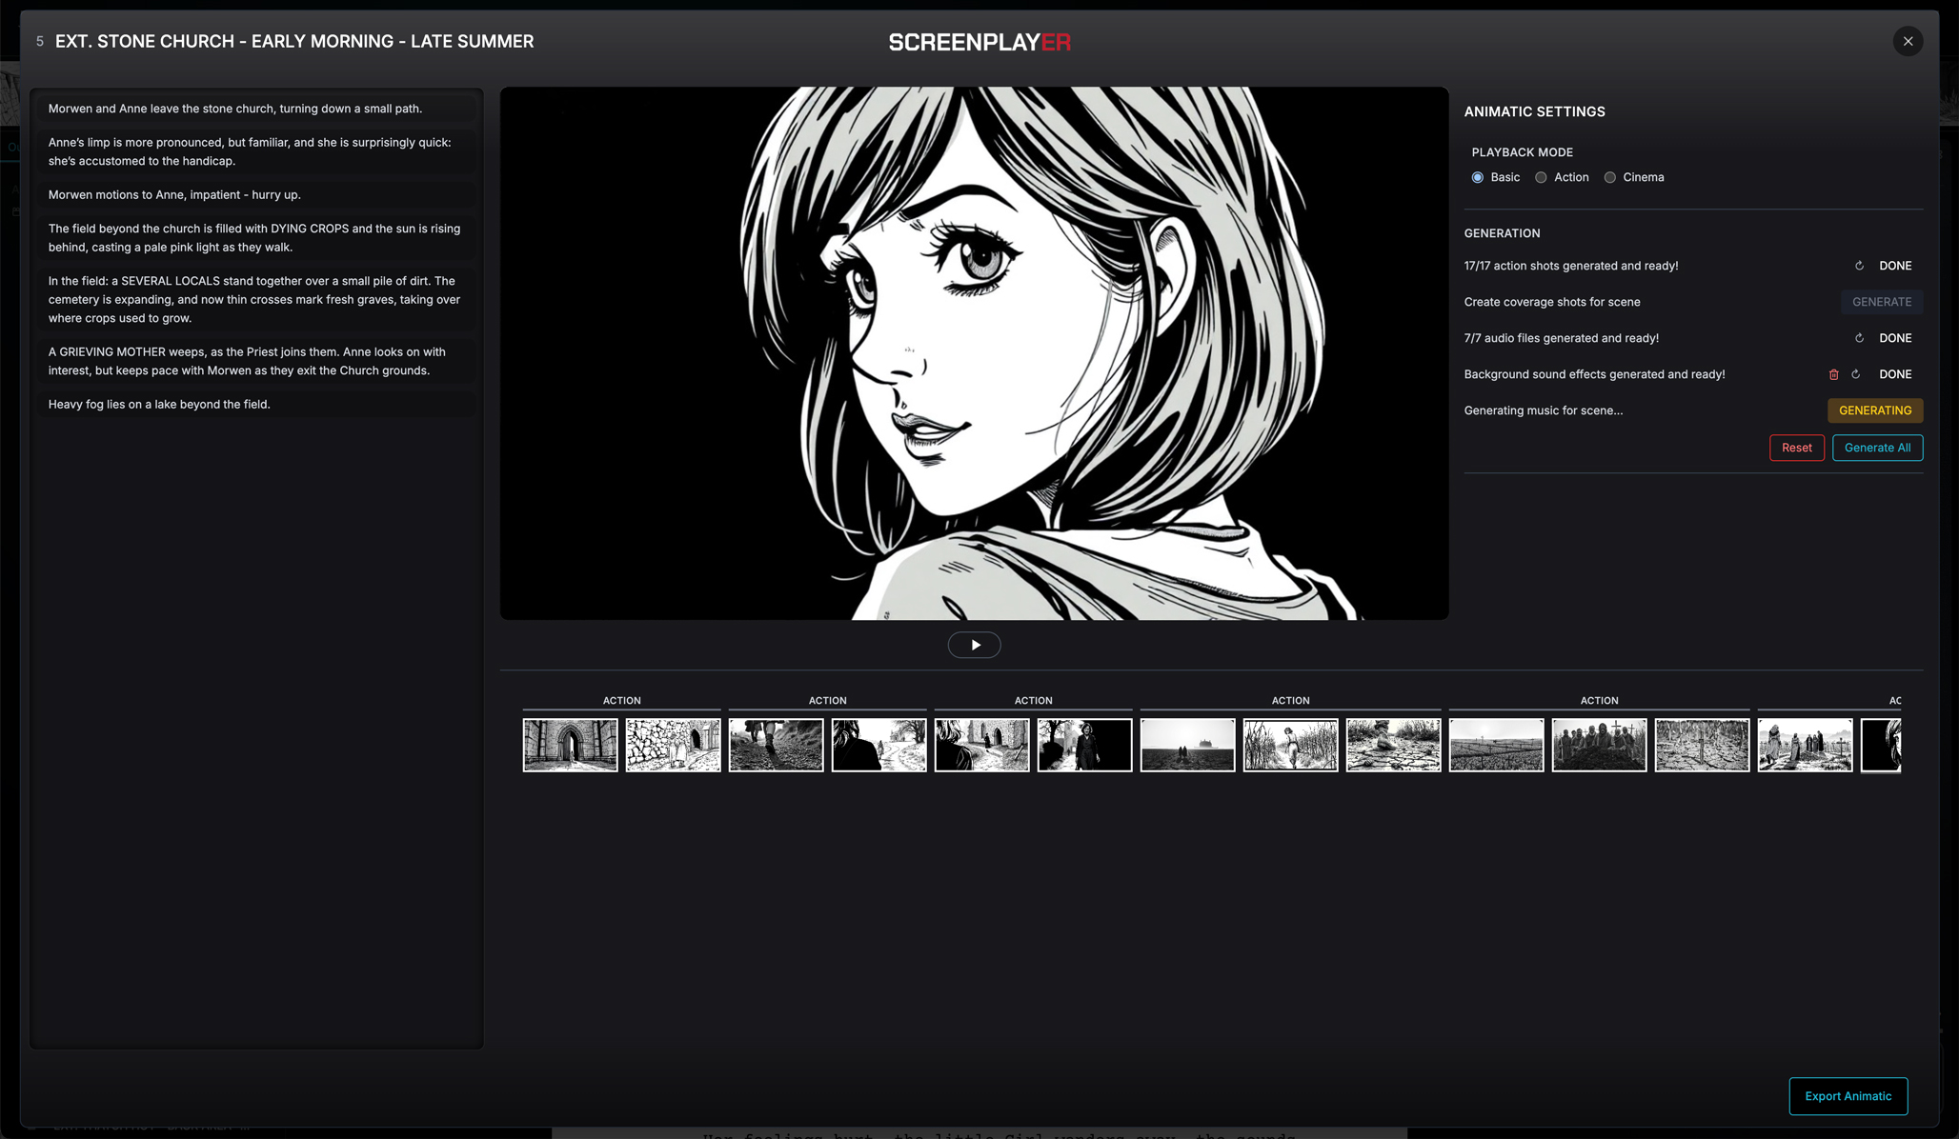This screenshot has width=1959, height=1139.
Task: Click Export Animatic button
Action: (1848, 1096)
